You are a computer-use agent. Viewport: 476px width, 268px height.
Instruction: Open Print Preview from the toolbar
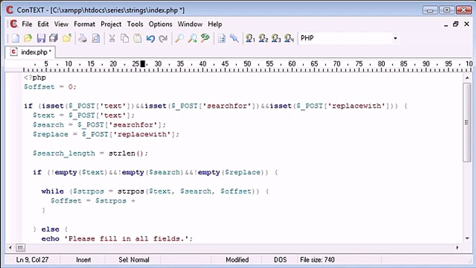pos(96,38)
